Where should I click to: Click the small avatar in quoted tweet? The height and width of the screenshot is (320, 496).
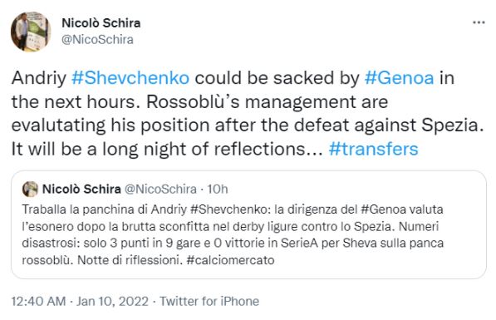pos(31,189)
